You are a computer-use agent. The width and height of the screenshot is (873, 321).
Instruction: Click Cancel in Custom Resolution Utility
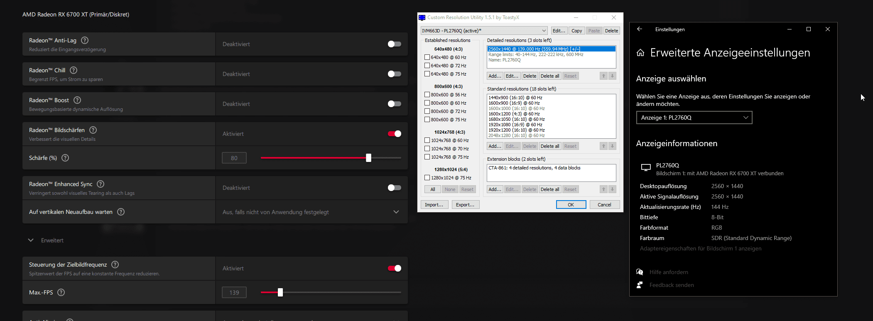point(605,205)
